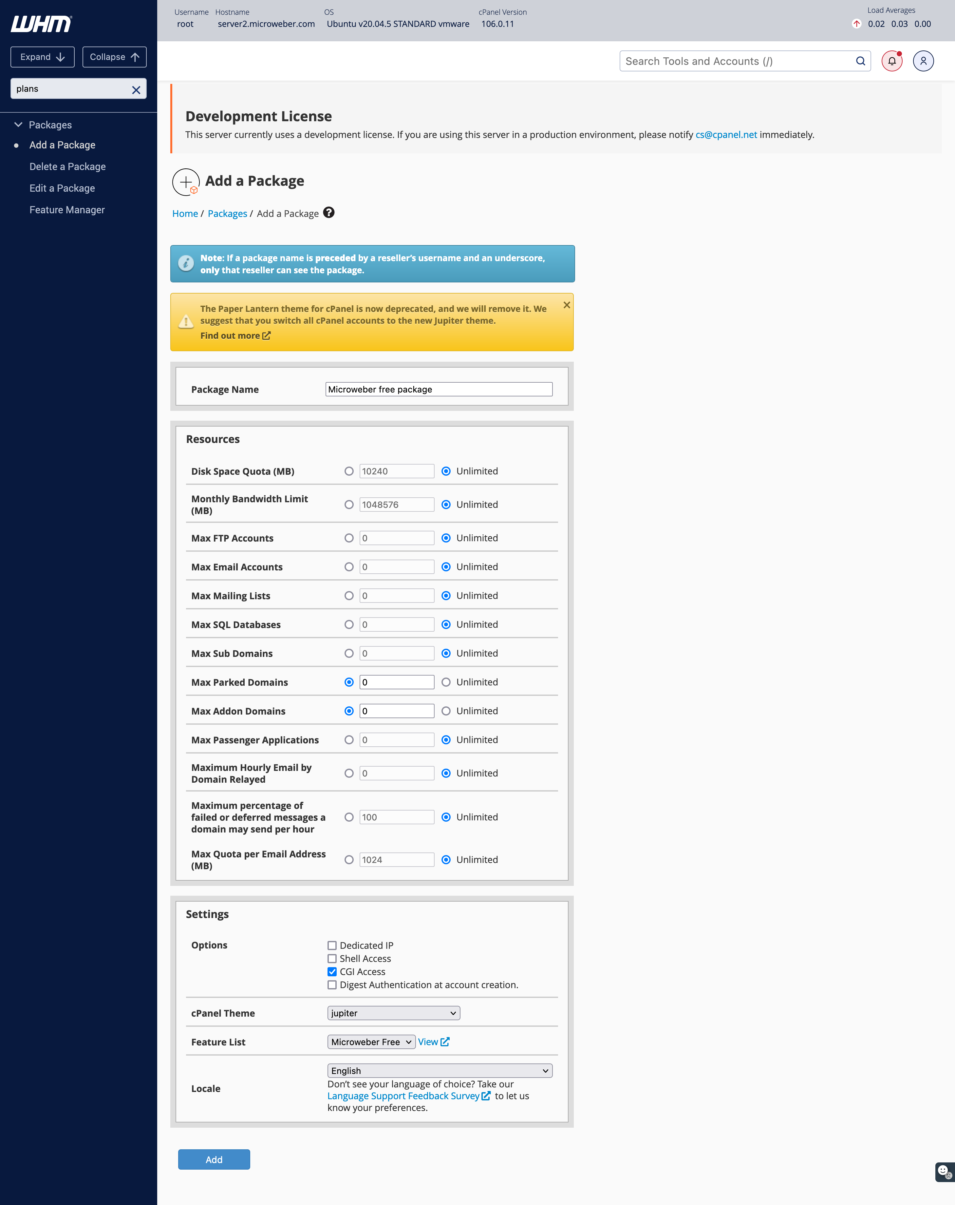Click the search magnifier icon
The width and height of the screenshot is (955, 1205).
tap(861, 61)
